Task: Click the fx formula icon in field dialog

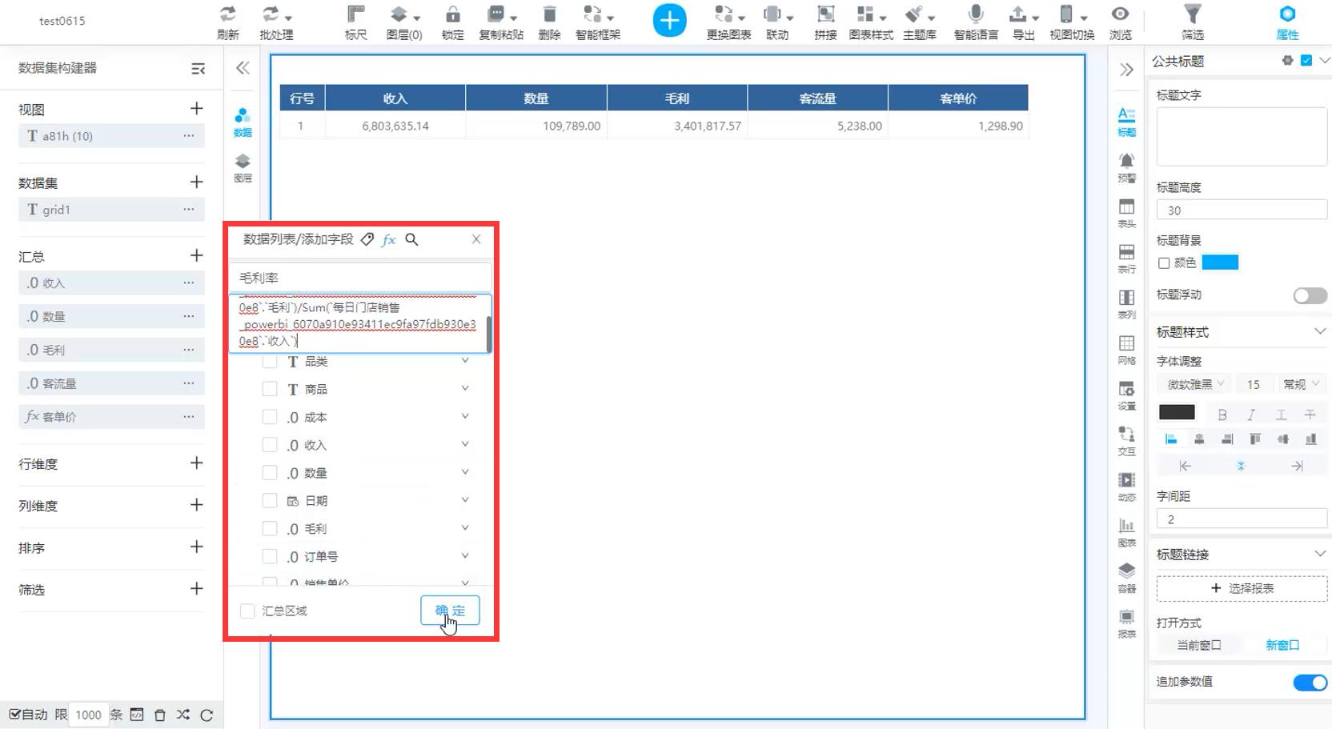Action: click(389, 239)
